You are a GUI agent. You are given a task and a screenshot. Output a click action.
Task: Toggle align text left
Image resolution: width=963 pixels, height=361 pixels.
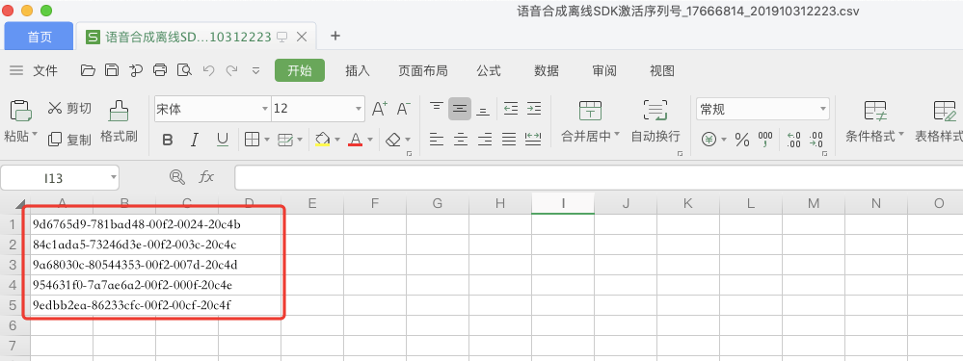[x=436, y=140]
